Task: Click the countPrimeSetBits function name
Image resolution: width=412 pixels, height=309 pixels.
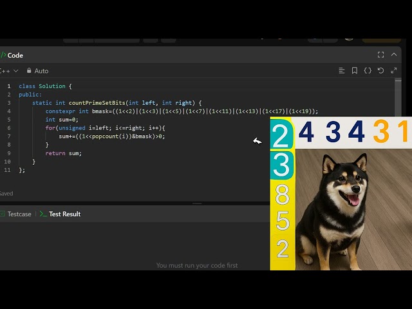Action: pos(97,103)
